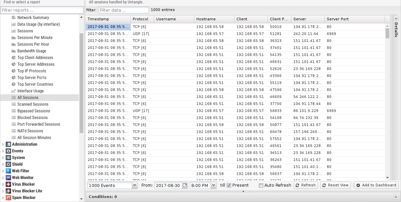
Task: Click Add to Dashboard button
Action: click(x=376, y=185)
